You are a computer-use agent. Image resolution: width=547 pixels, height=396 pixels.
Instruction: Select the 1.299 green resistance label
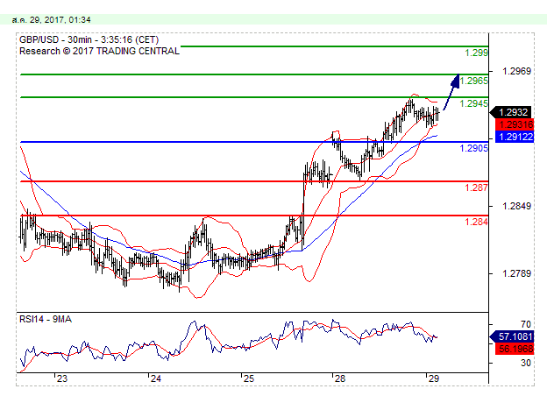click(474, 53)
